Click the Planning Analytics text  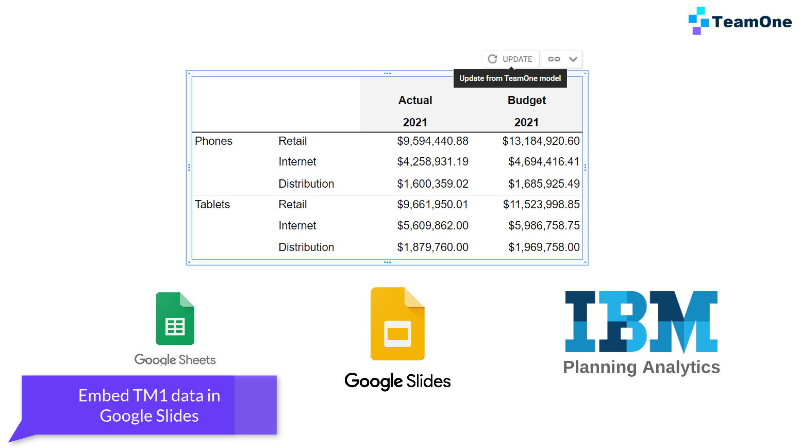641,367
